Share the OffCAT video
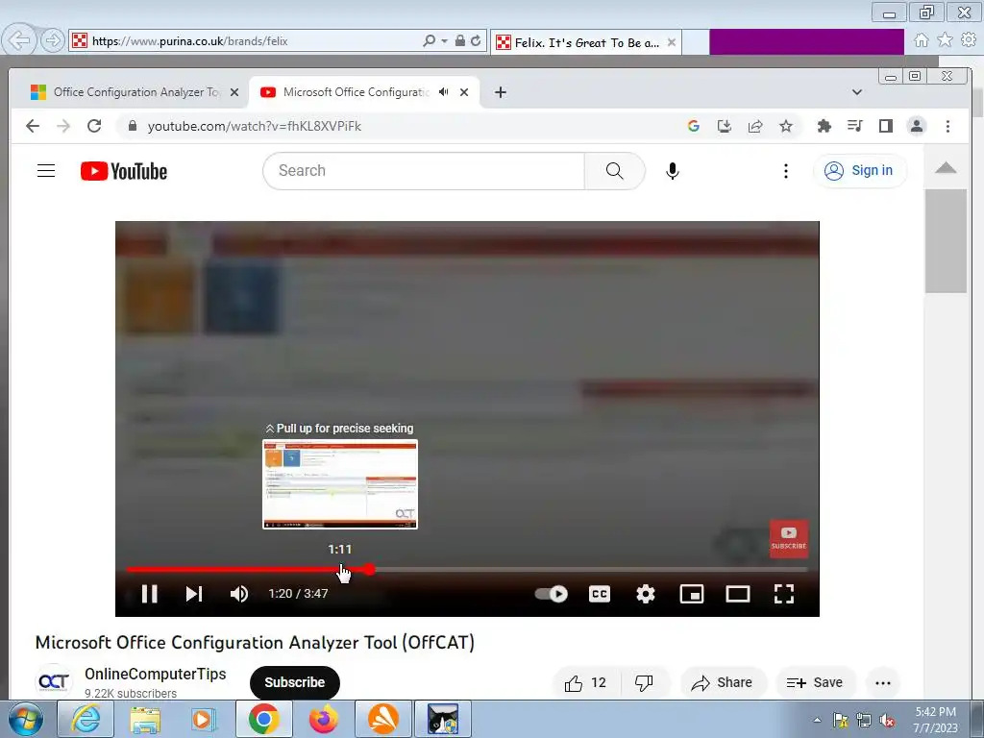This screenshot has height=738, width=984. pos(723,683)
